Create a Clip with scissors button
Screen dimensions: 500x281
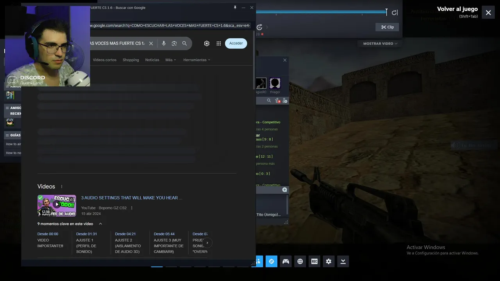[x=387, y=27]
